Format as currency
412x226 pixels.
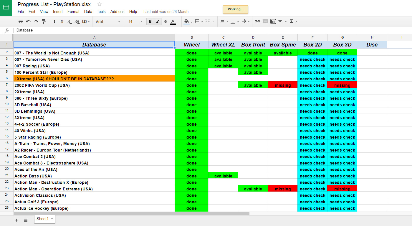coord(54,21)
